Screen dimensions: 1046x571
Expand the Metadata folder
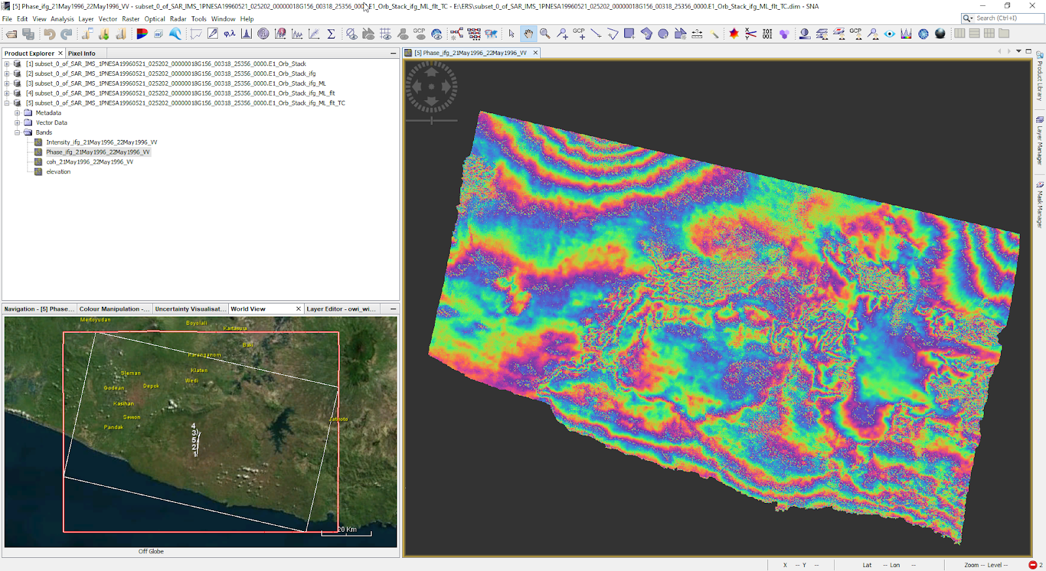(x=18, y=113)
